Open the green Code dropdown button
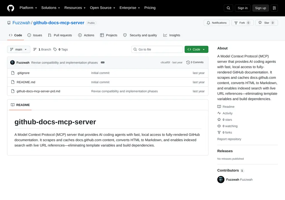The width and height of the screenshot is (285, 200). [x=196, y=49]
